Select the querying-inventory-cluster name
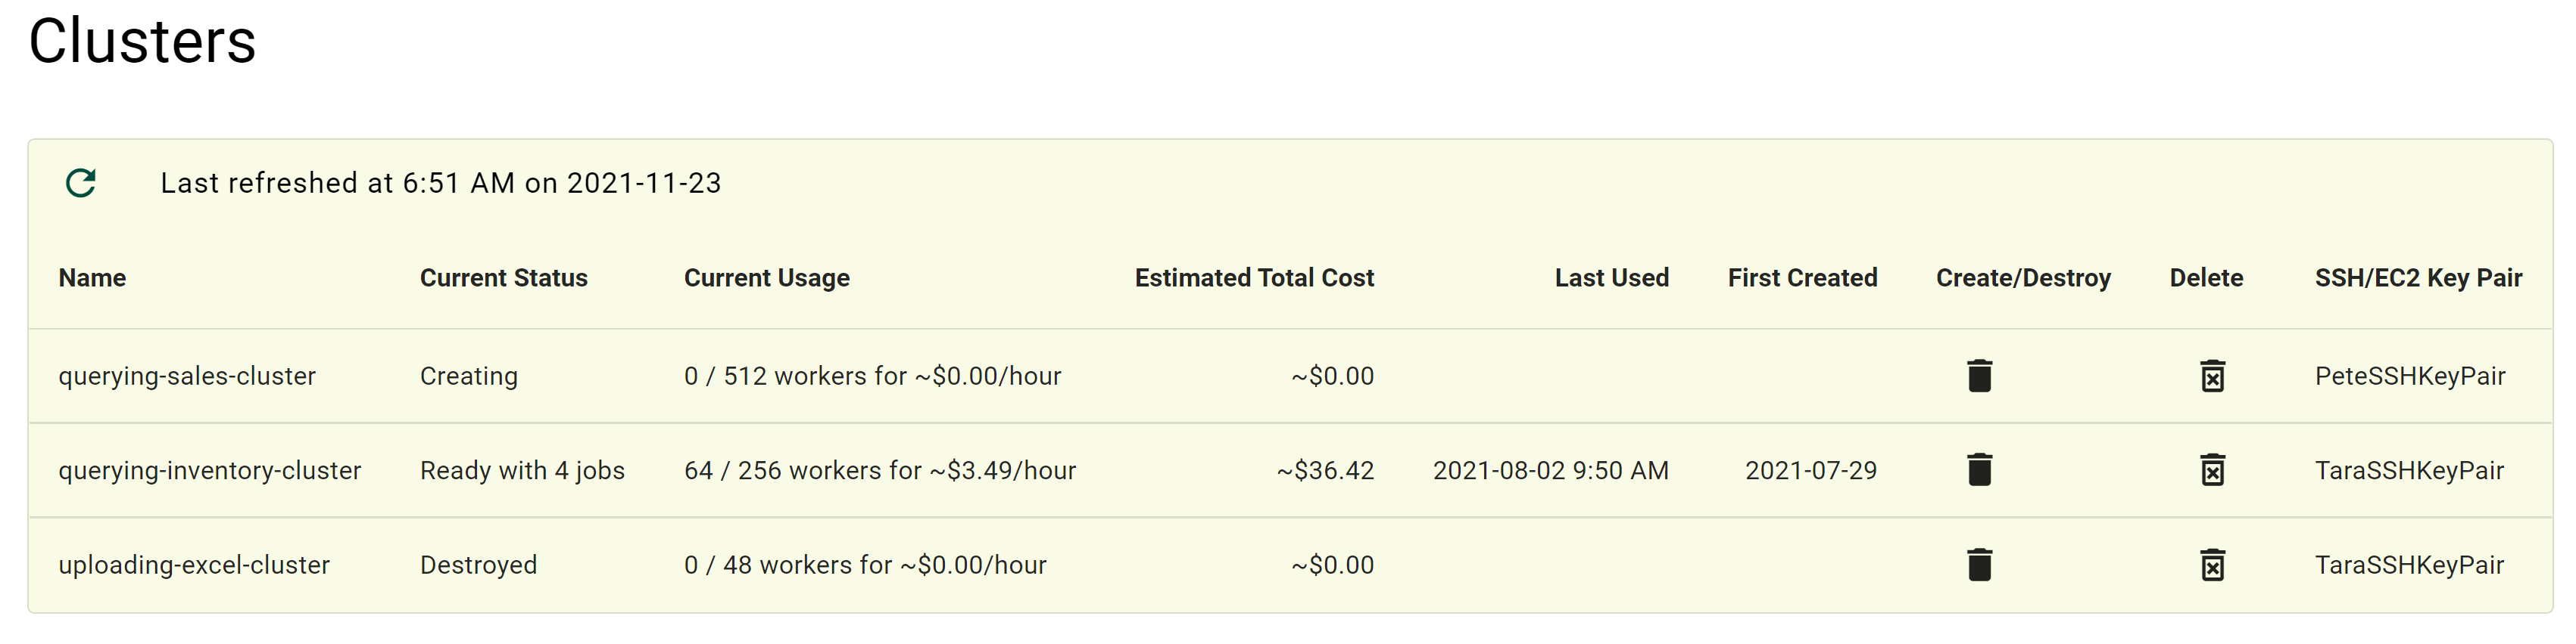Screen dimensions: 2576x644 (210, 470)
